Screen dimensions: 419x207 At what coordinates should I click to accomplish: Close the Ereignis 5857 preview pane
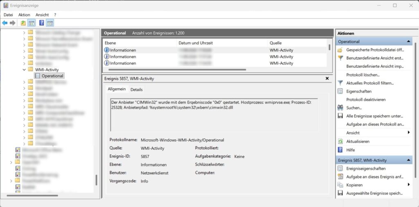click(327, 78)
